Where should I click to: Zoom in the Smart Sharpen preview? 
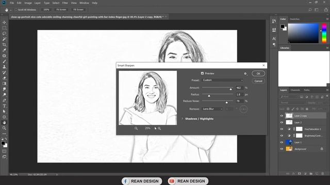coord(159,128)
